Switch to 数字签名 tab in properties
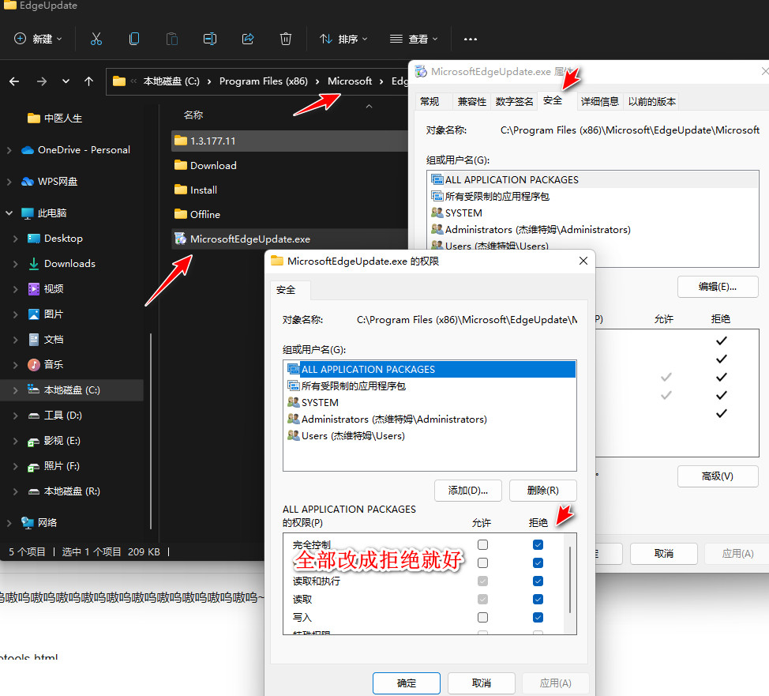769x696 pixels. pos(514,102)
